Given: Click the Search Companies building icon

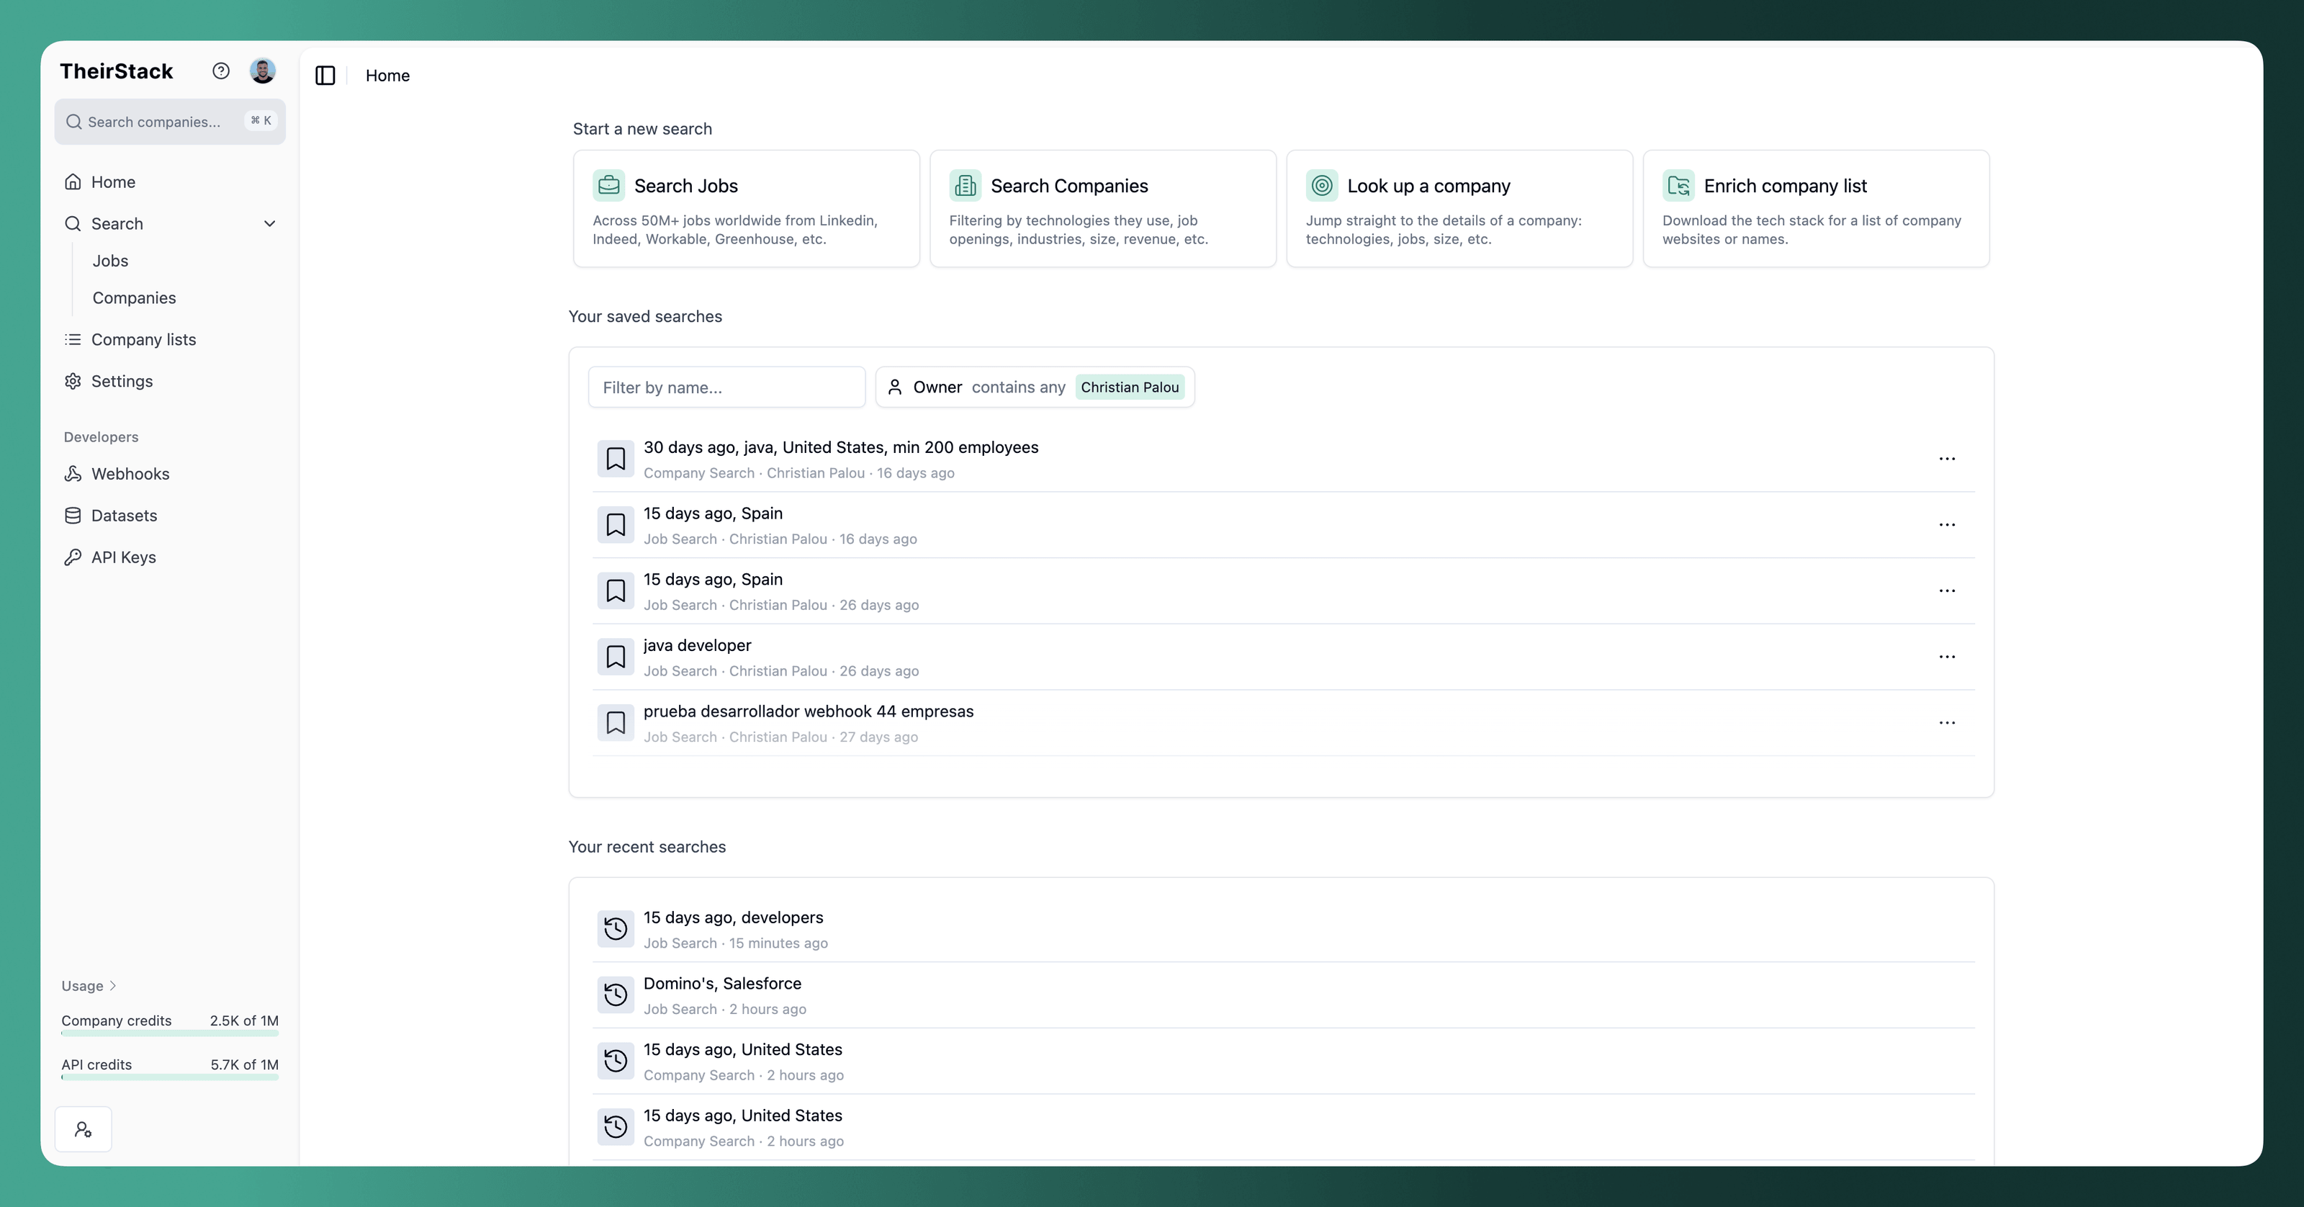Looking at the screenshot, I should pos(965,185).
